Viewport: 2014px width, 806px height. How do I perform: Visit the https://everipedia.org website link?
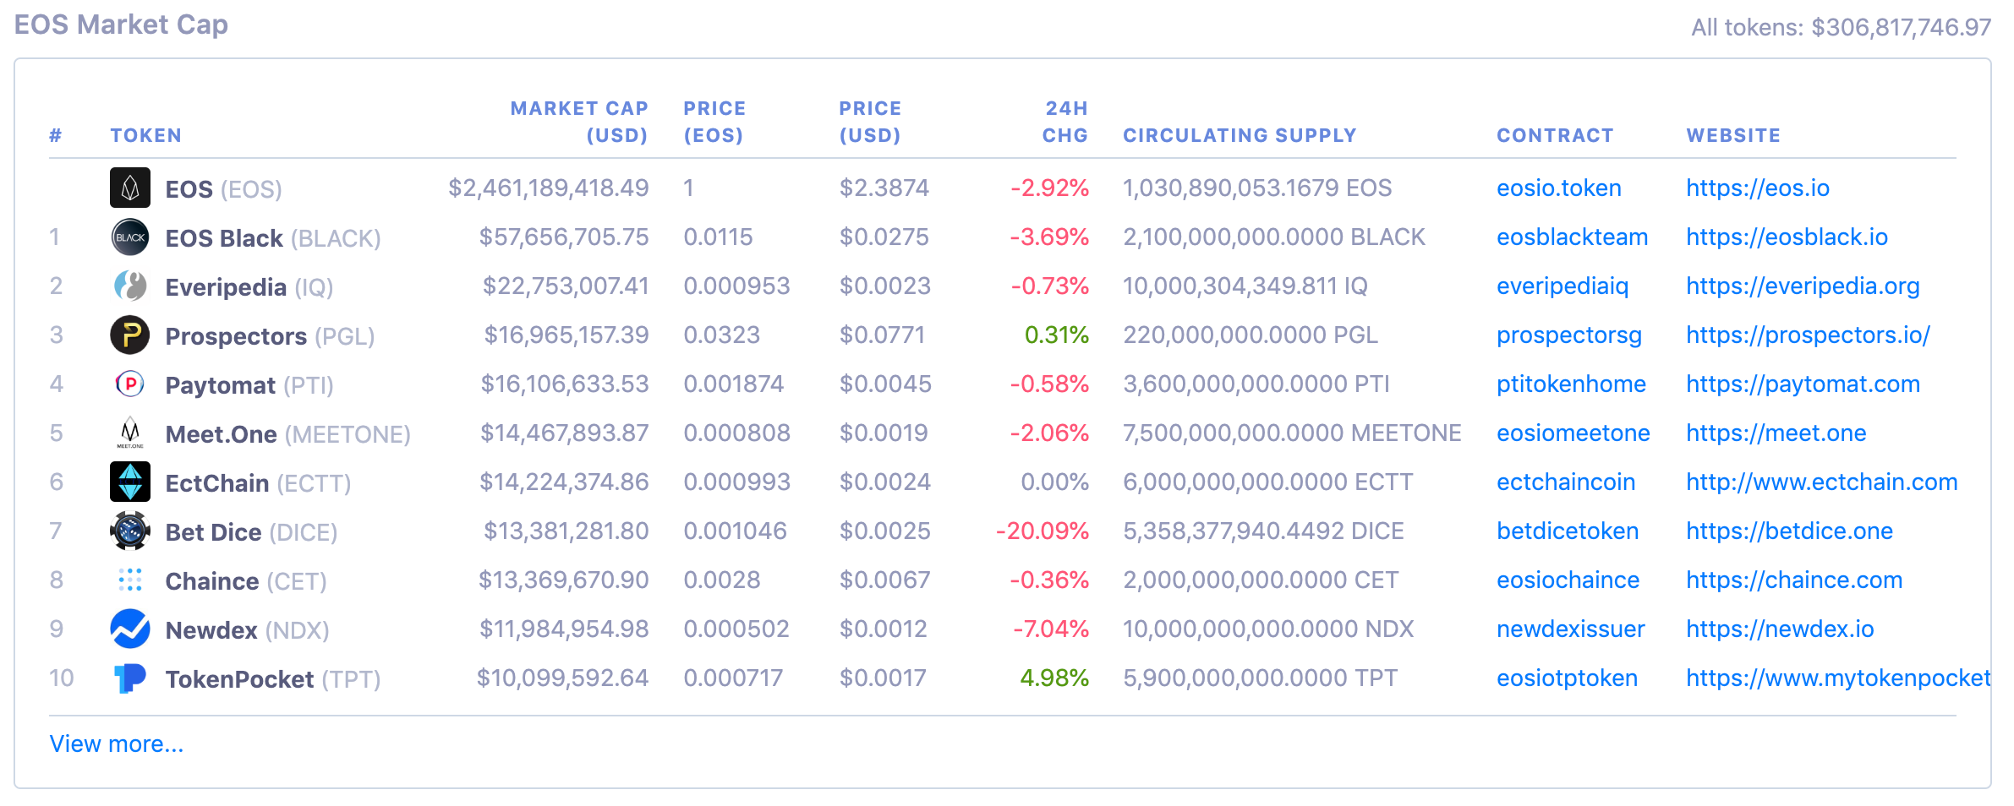1803,286
